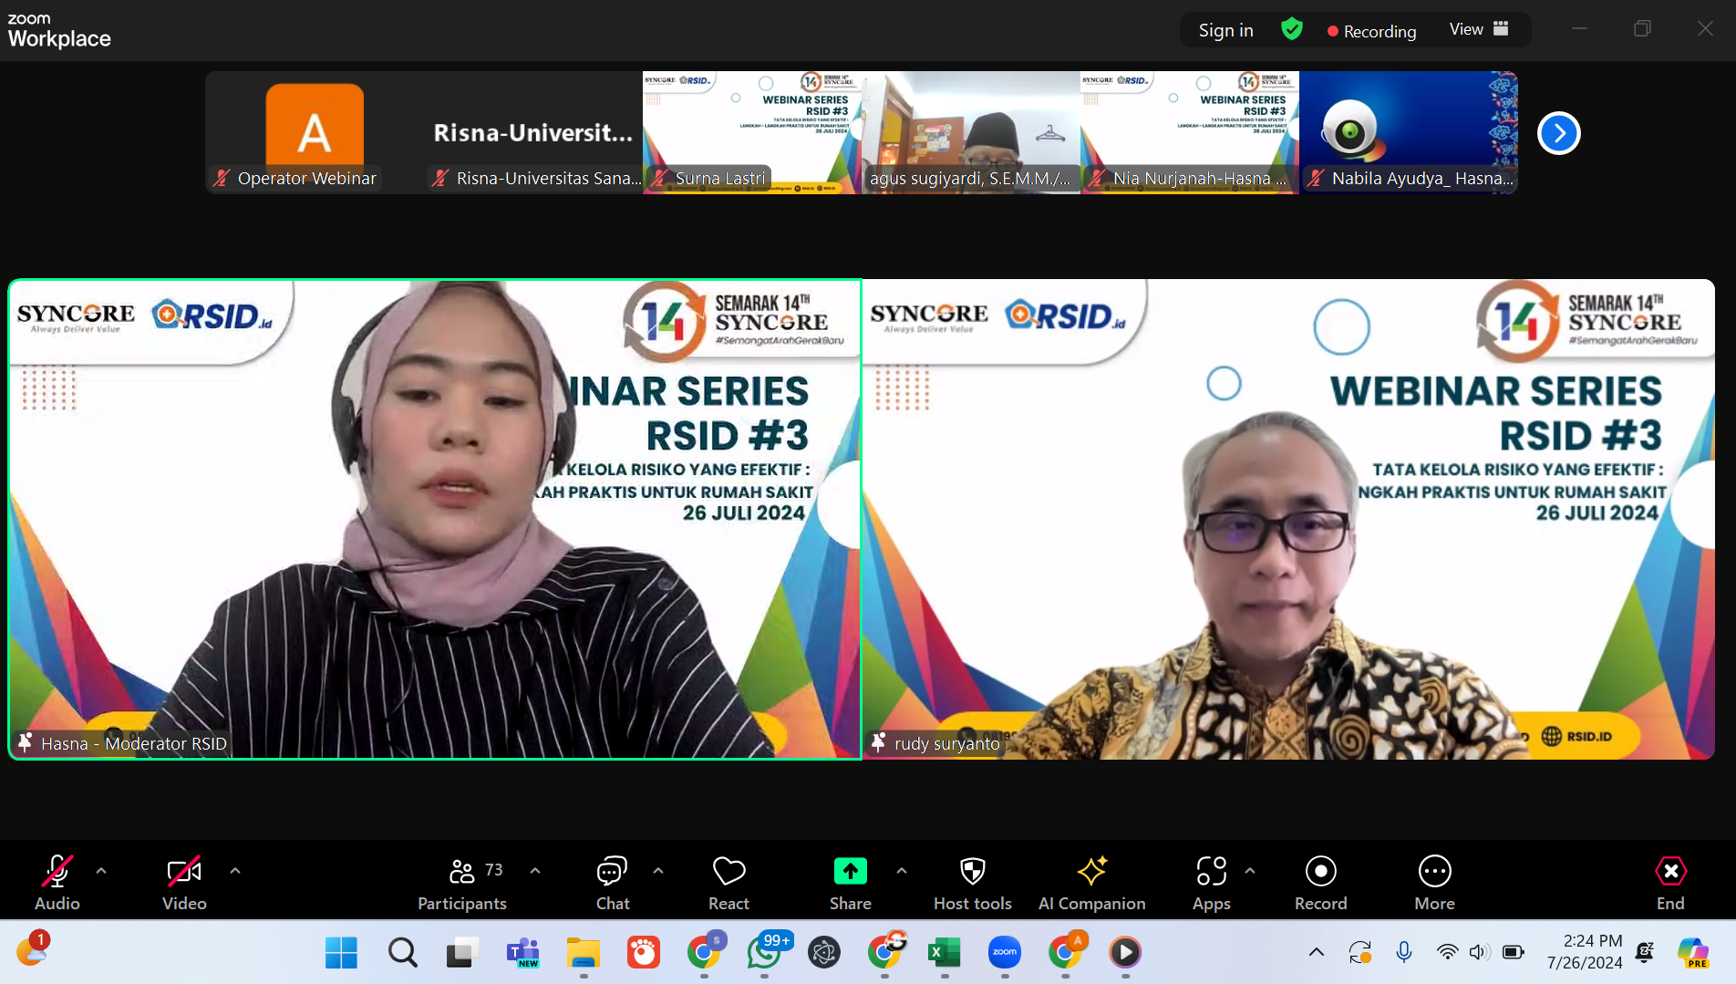Open the React emoji menu
1736x984 pixels.
[728, 882]
